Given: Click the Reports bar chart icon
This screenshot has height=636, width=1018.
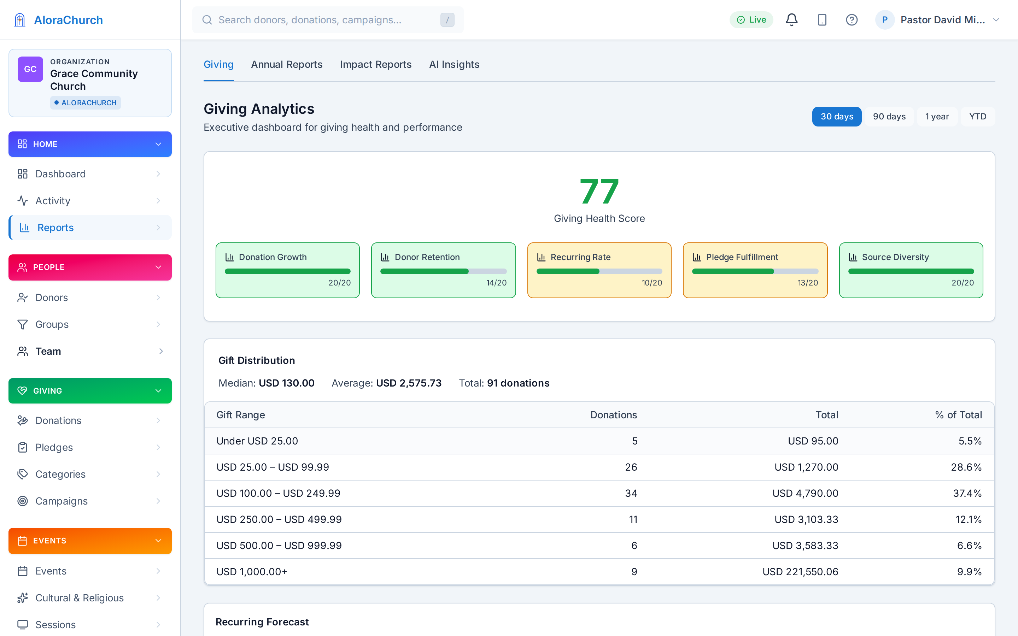Looking at the screenshot, I should point(24,228).
